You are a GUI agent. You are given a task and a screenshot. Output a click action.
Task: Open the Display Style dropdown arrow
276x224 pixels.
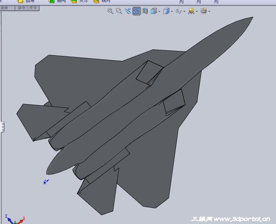click(172, 11)
